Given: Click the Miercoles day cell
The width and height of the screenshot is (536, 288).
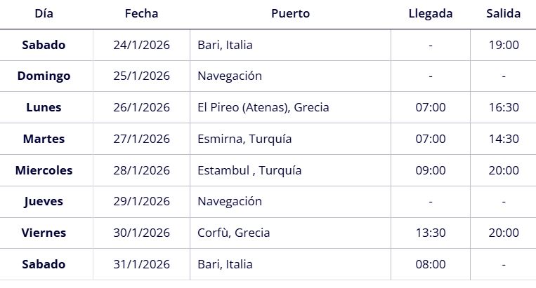Looking at the screenshot, I should [44, 170].
